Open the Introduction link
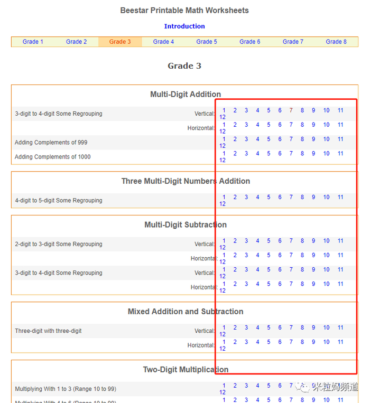Viewport: 370px width, 403px height. (184, 26)
